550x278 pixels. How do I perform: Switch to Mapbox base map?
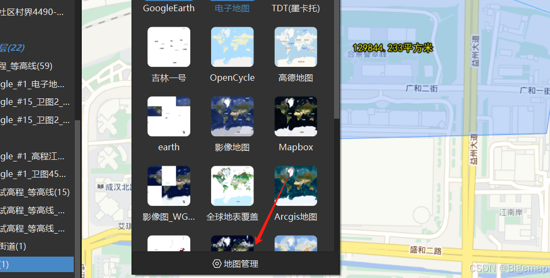click(x=296, y=116)
